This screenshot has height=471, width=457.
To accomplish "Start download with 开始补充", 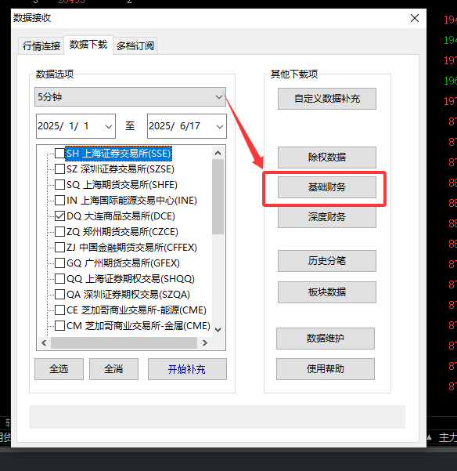I will (x=187, y=369).
